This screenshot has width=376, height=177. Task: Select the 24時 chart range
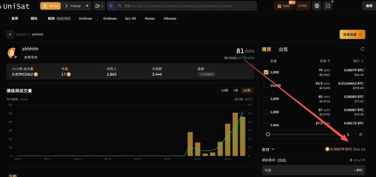pos(224,90)
